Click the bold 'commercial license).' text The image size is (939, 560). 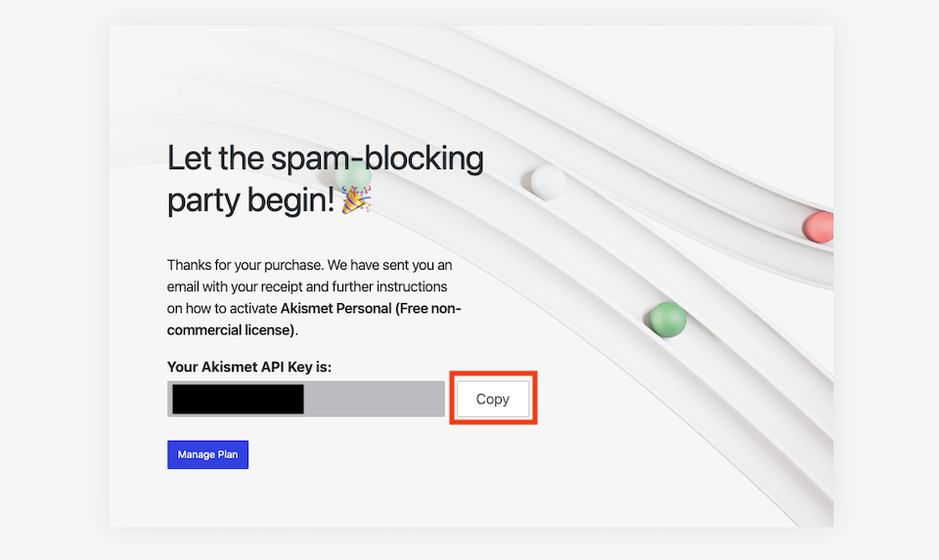233,330
